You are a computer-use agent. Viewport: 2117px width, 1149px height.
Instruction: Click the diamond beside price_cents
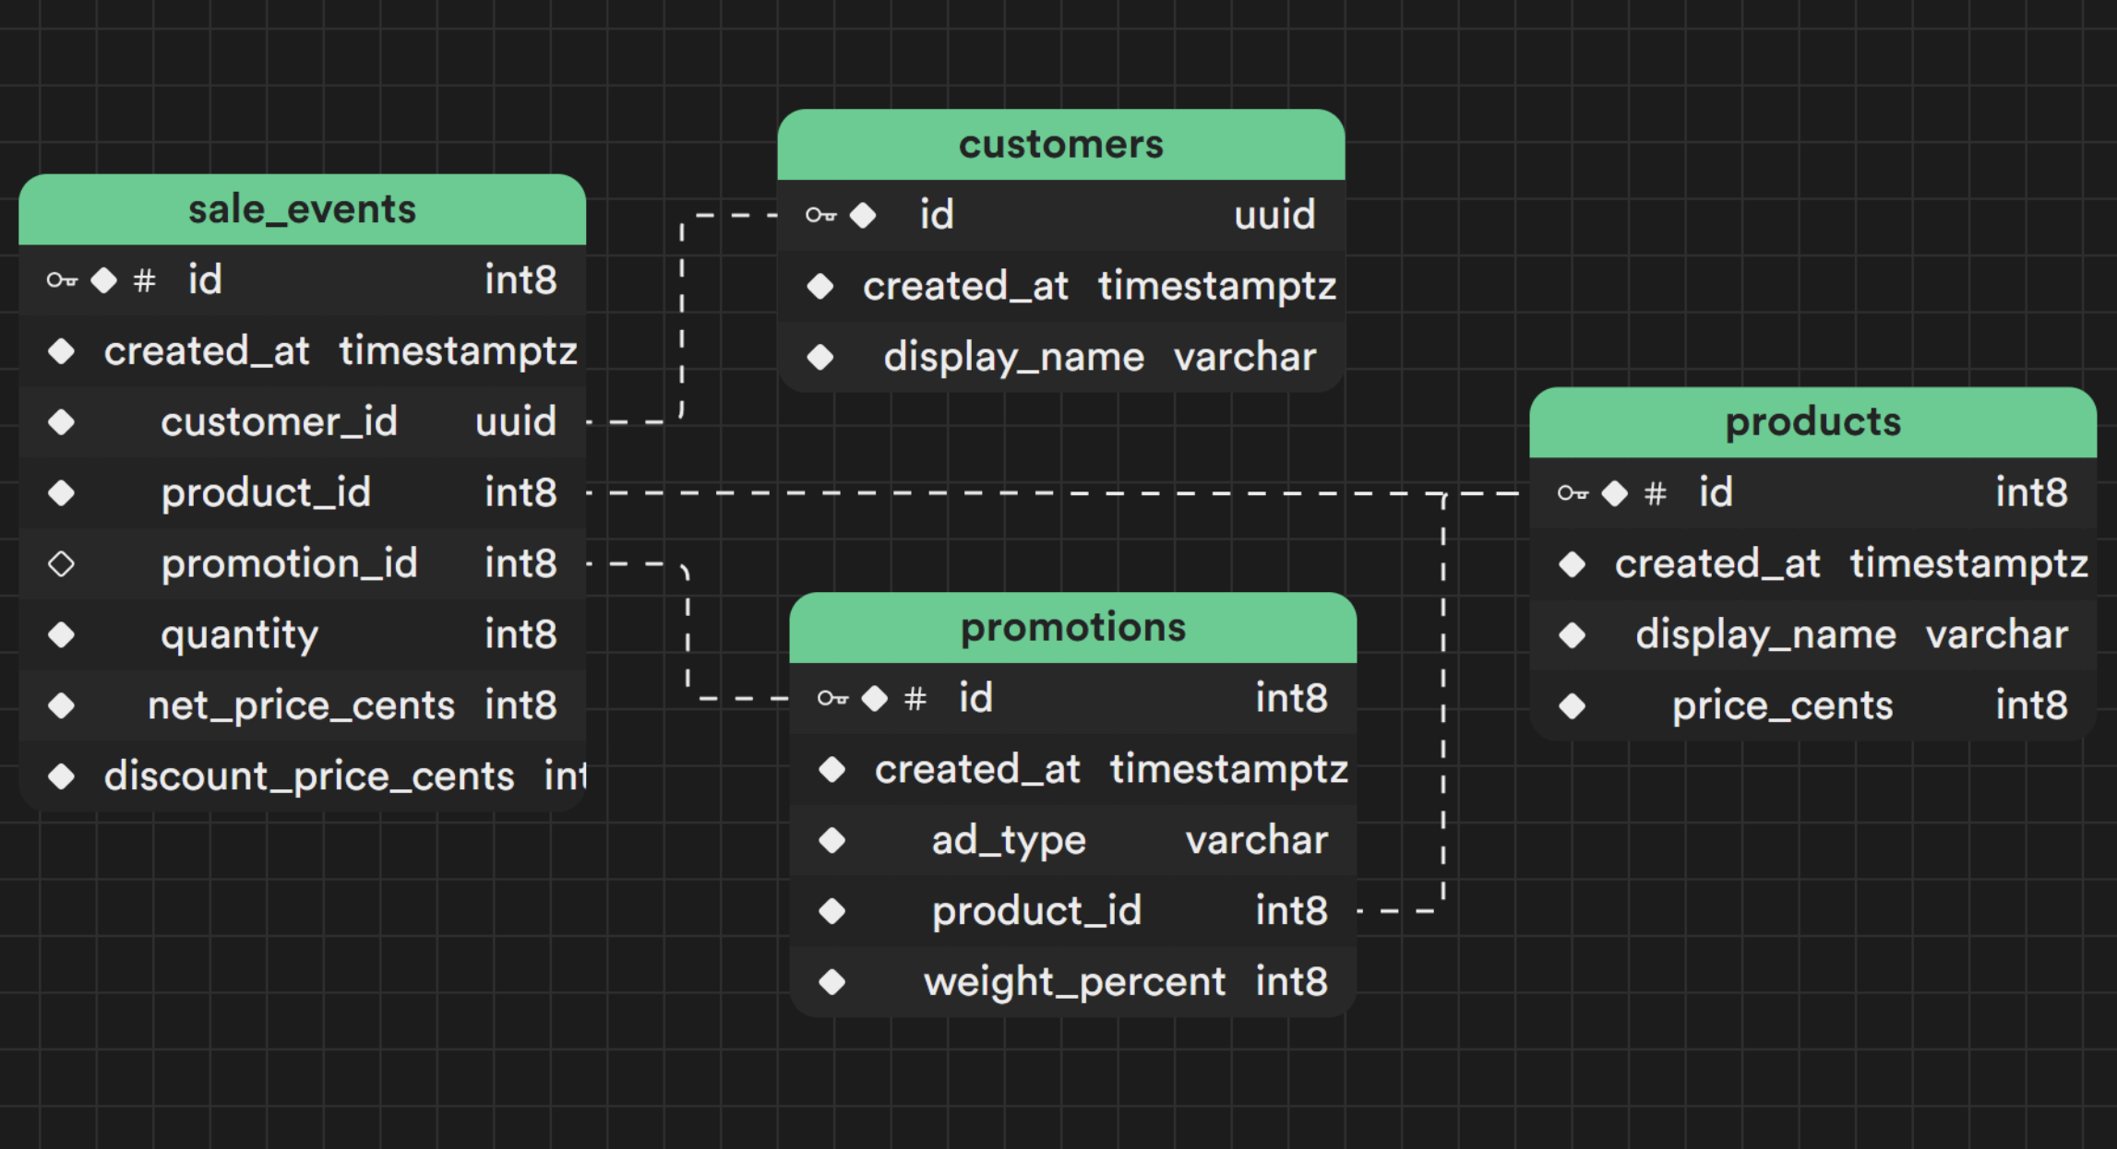click(x=1573, y=705)
